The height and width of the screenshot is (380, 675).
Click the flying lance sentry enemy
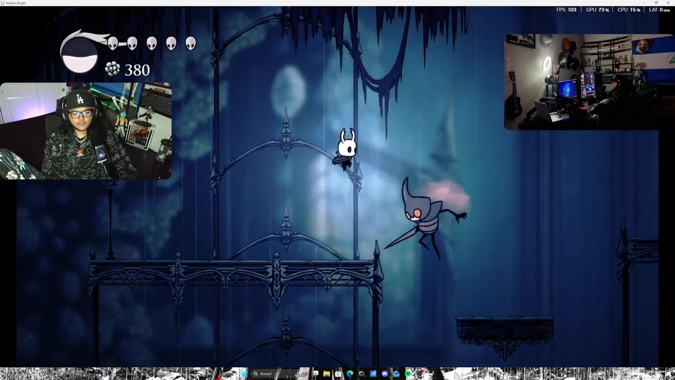[425, 218]
